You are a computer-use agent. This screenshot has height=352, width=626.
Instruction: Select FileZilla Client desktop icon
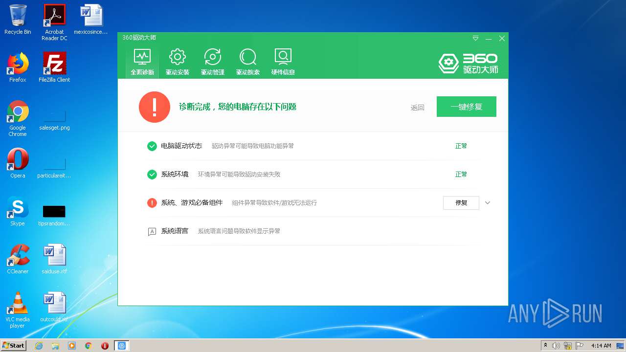pyautogui.click(x=54, y=67)
